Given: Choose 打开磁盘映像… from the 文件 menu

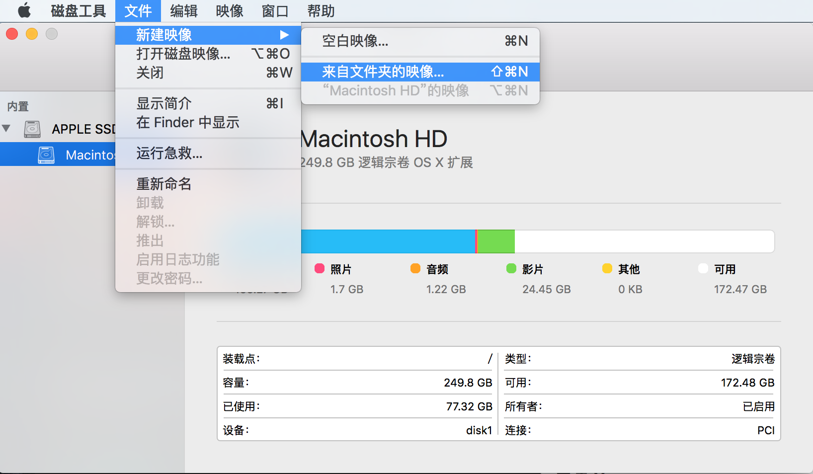Looking at the screenshot, I should pos(208,54).
